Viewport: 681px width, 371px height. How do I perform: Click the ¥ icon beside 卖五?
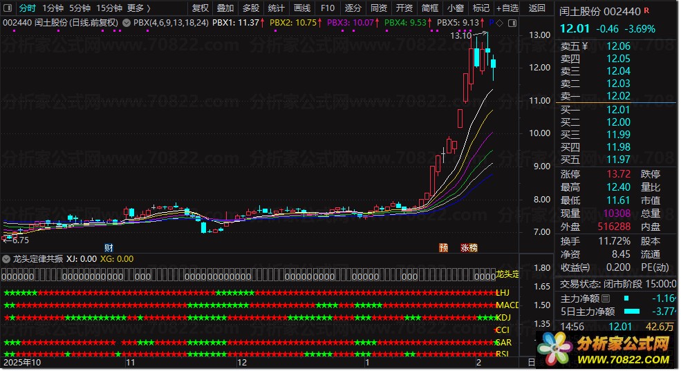pyautogui.click(x=585, y=46)
